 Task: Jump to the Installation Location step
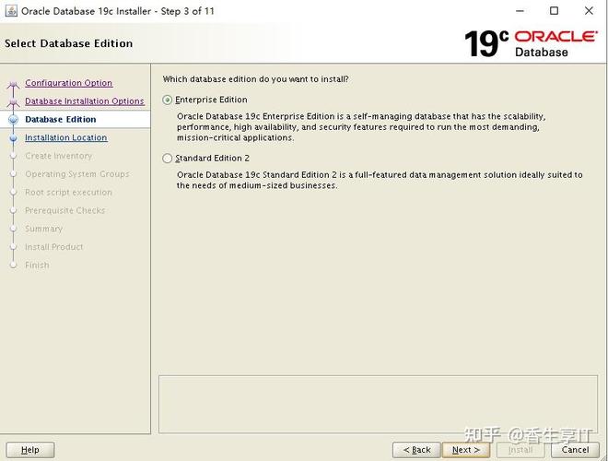[x=65, y=138]
